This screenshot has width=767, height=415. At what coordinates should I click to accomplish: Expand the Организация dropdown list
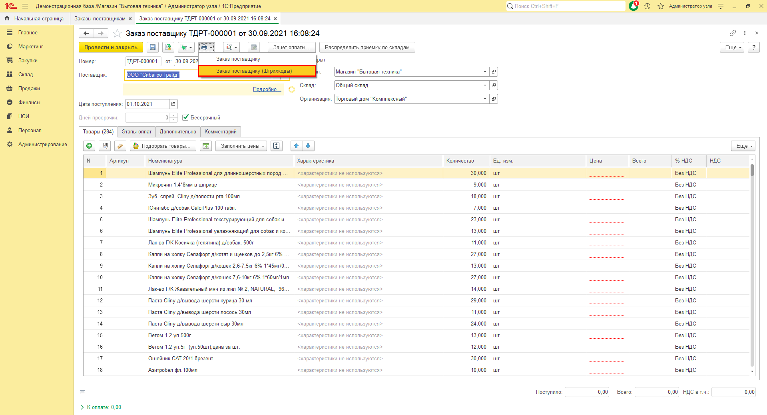pyautogui.click(x=485, y=99)
